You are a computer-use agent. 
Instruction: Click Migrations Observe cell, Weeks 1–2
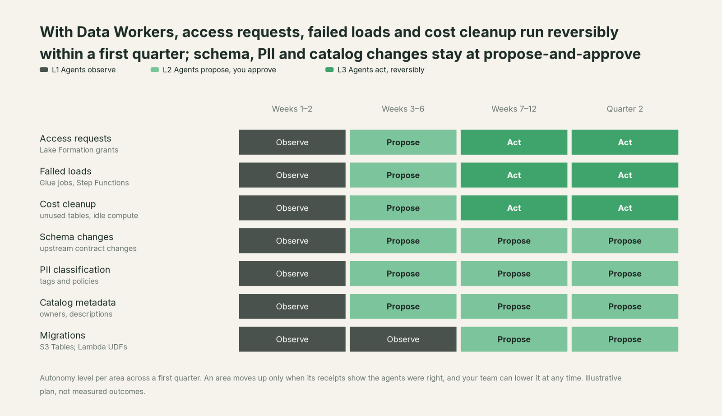[x=292, y=339]
